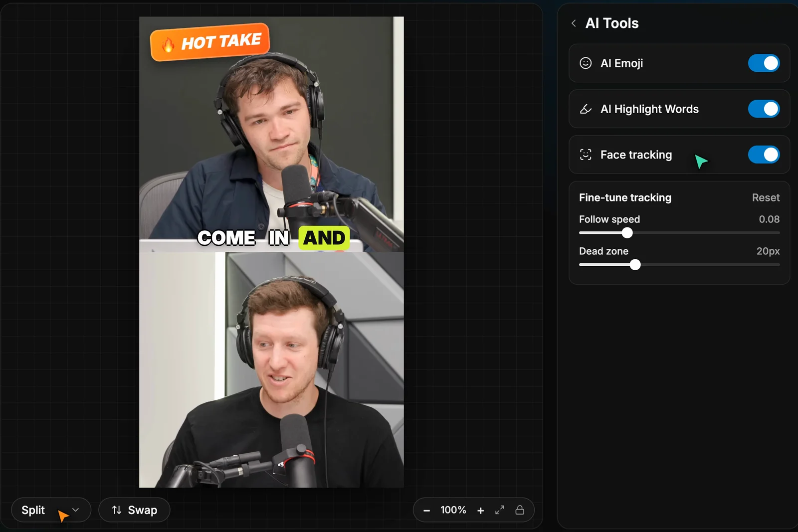Screen dimensions: 798x532
Task: Toggle the lock icon in zoom bar
Action: pos(520,510)
